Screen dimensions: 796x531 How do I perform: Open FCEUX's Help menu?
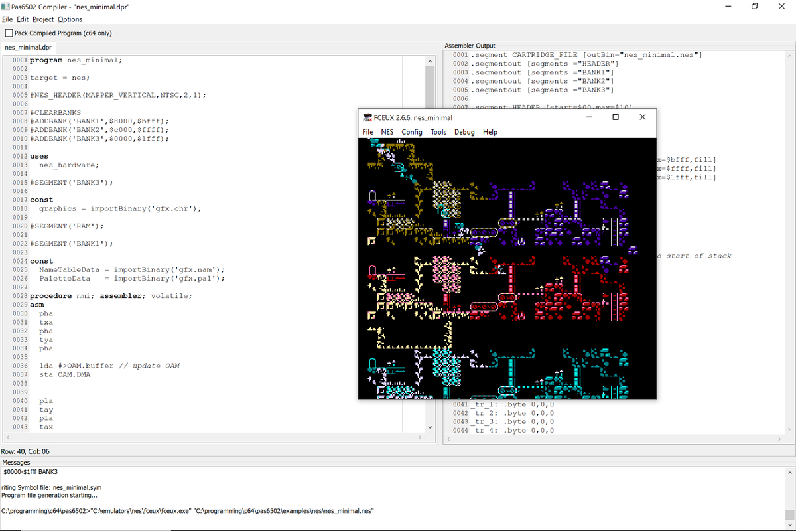coord(490,132)
